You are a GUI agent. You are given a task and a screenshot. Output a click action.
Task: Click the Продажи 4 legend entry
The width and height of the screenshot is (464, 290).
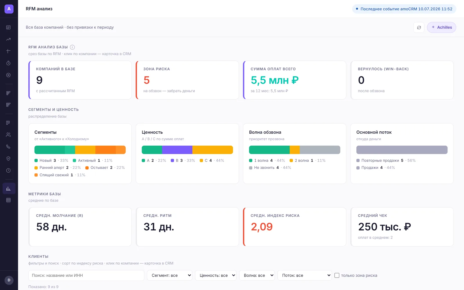pos(376,168)
